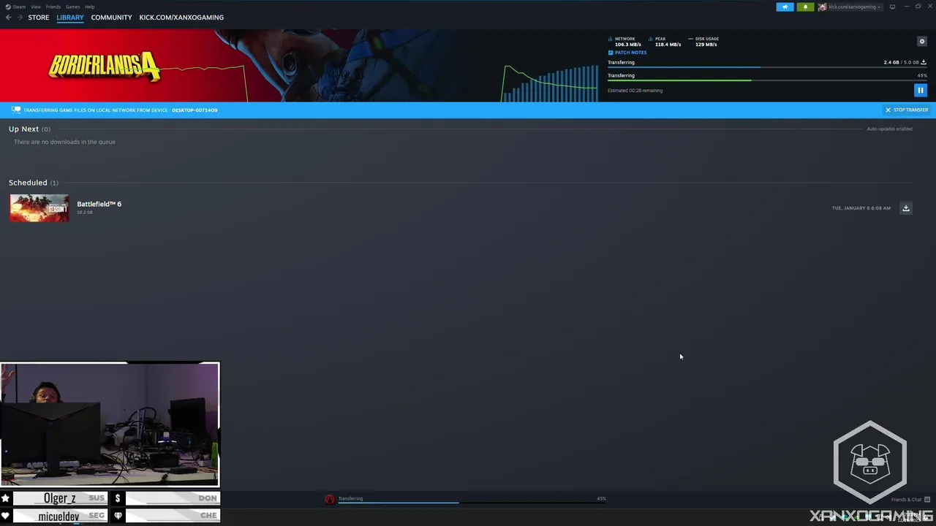The width and height of the screenshot is (936, 526).
Task: Open the View menu
Action: [35, 7]
